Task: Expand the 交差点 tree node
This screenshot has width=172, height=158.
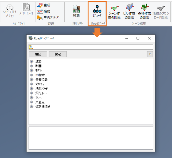Action: coord(32,102)
